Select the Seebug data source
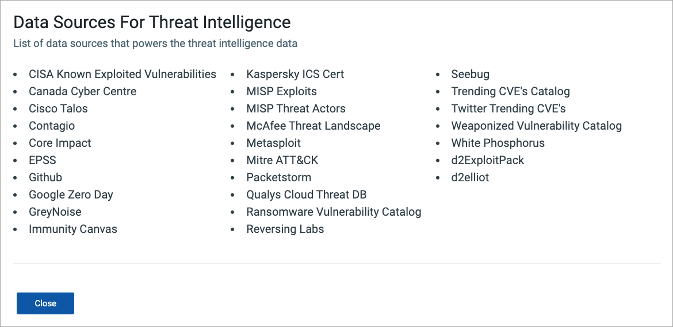673x327 pixels. tap(470, 74)
